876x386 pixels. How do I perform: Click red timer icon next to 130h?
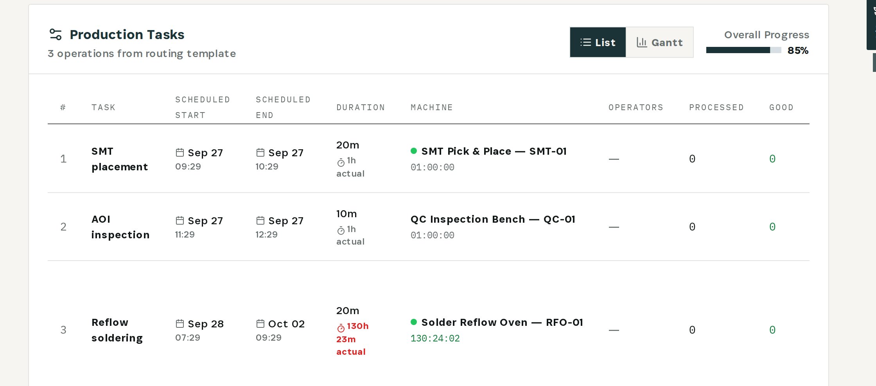click(x=341, y=328)
